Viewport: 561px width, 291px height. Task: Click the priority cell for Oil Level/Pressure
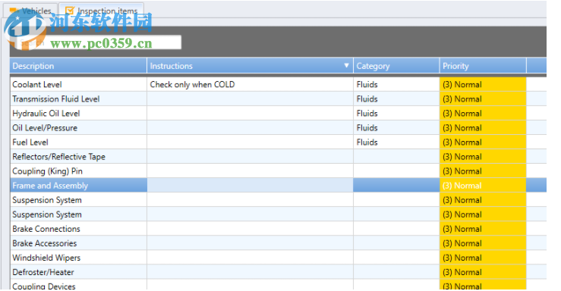coord(483,128)
